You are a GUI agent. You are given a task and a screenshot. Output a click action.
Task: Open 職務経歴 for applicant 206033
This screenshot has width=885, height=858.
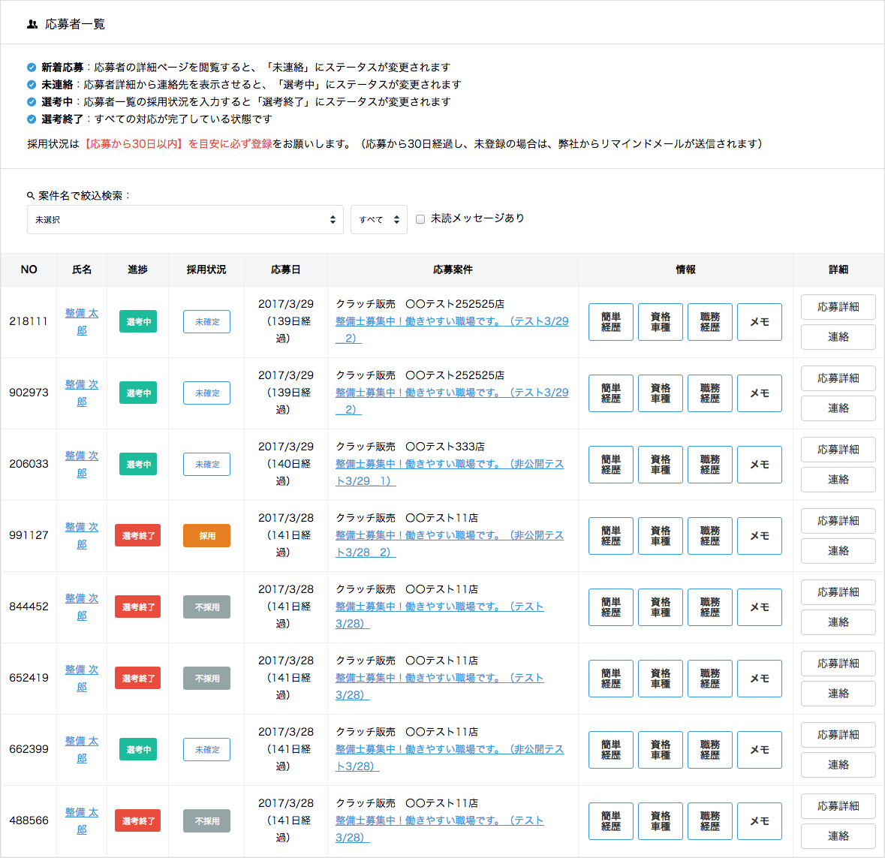point(709,464)
